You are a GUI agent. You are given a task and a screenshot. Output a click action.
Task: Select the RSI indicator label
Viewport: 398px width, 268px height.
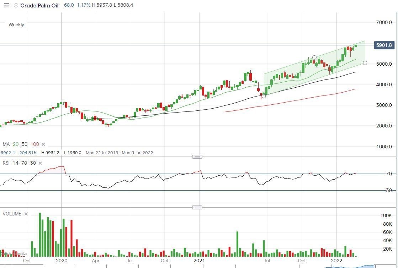pyautogui.click(x=6, y=163)
